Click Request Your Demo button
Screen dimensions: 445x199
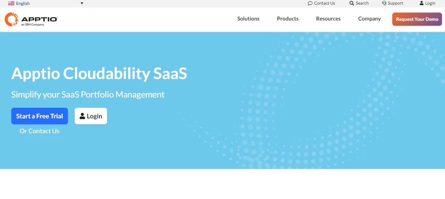click(417, 19)
